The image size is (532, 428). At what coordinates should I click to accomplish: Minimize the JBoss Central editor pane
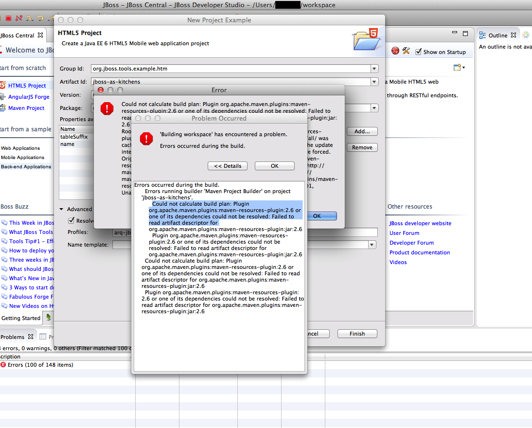pyautogui.click(x=455, y=33)
